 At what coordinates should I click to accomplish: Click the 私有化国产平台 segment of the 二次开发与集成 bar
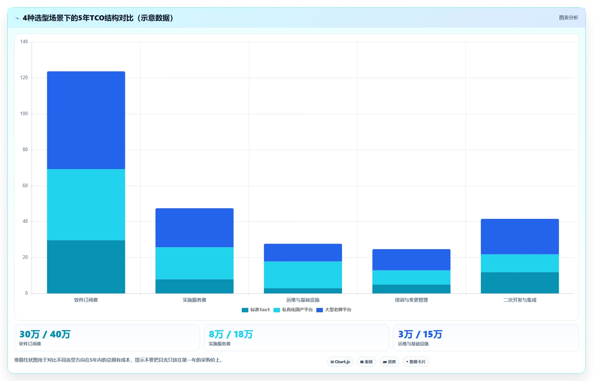tap(520, 264)
